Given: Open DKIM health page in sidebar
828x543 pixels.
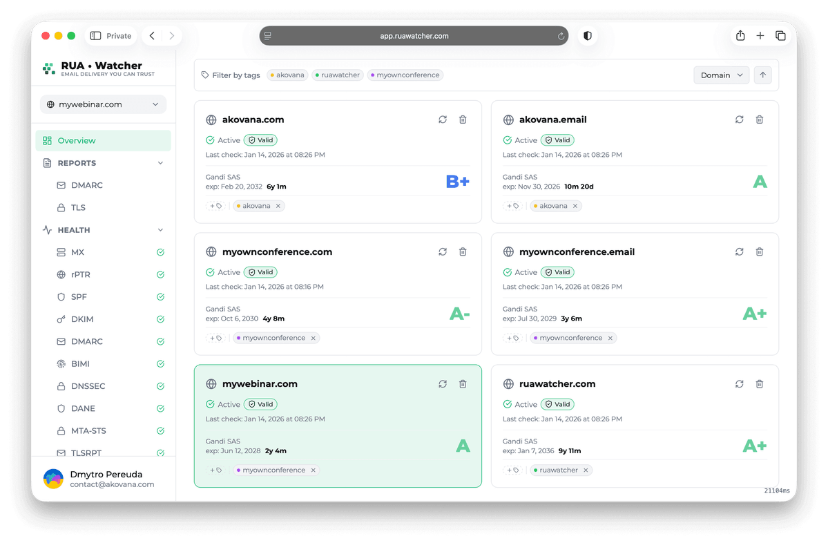Looking at the screenshot, I should [x=82, y=319].
